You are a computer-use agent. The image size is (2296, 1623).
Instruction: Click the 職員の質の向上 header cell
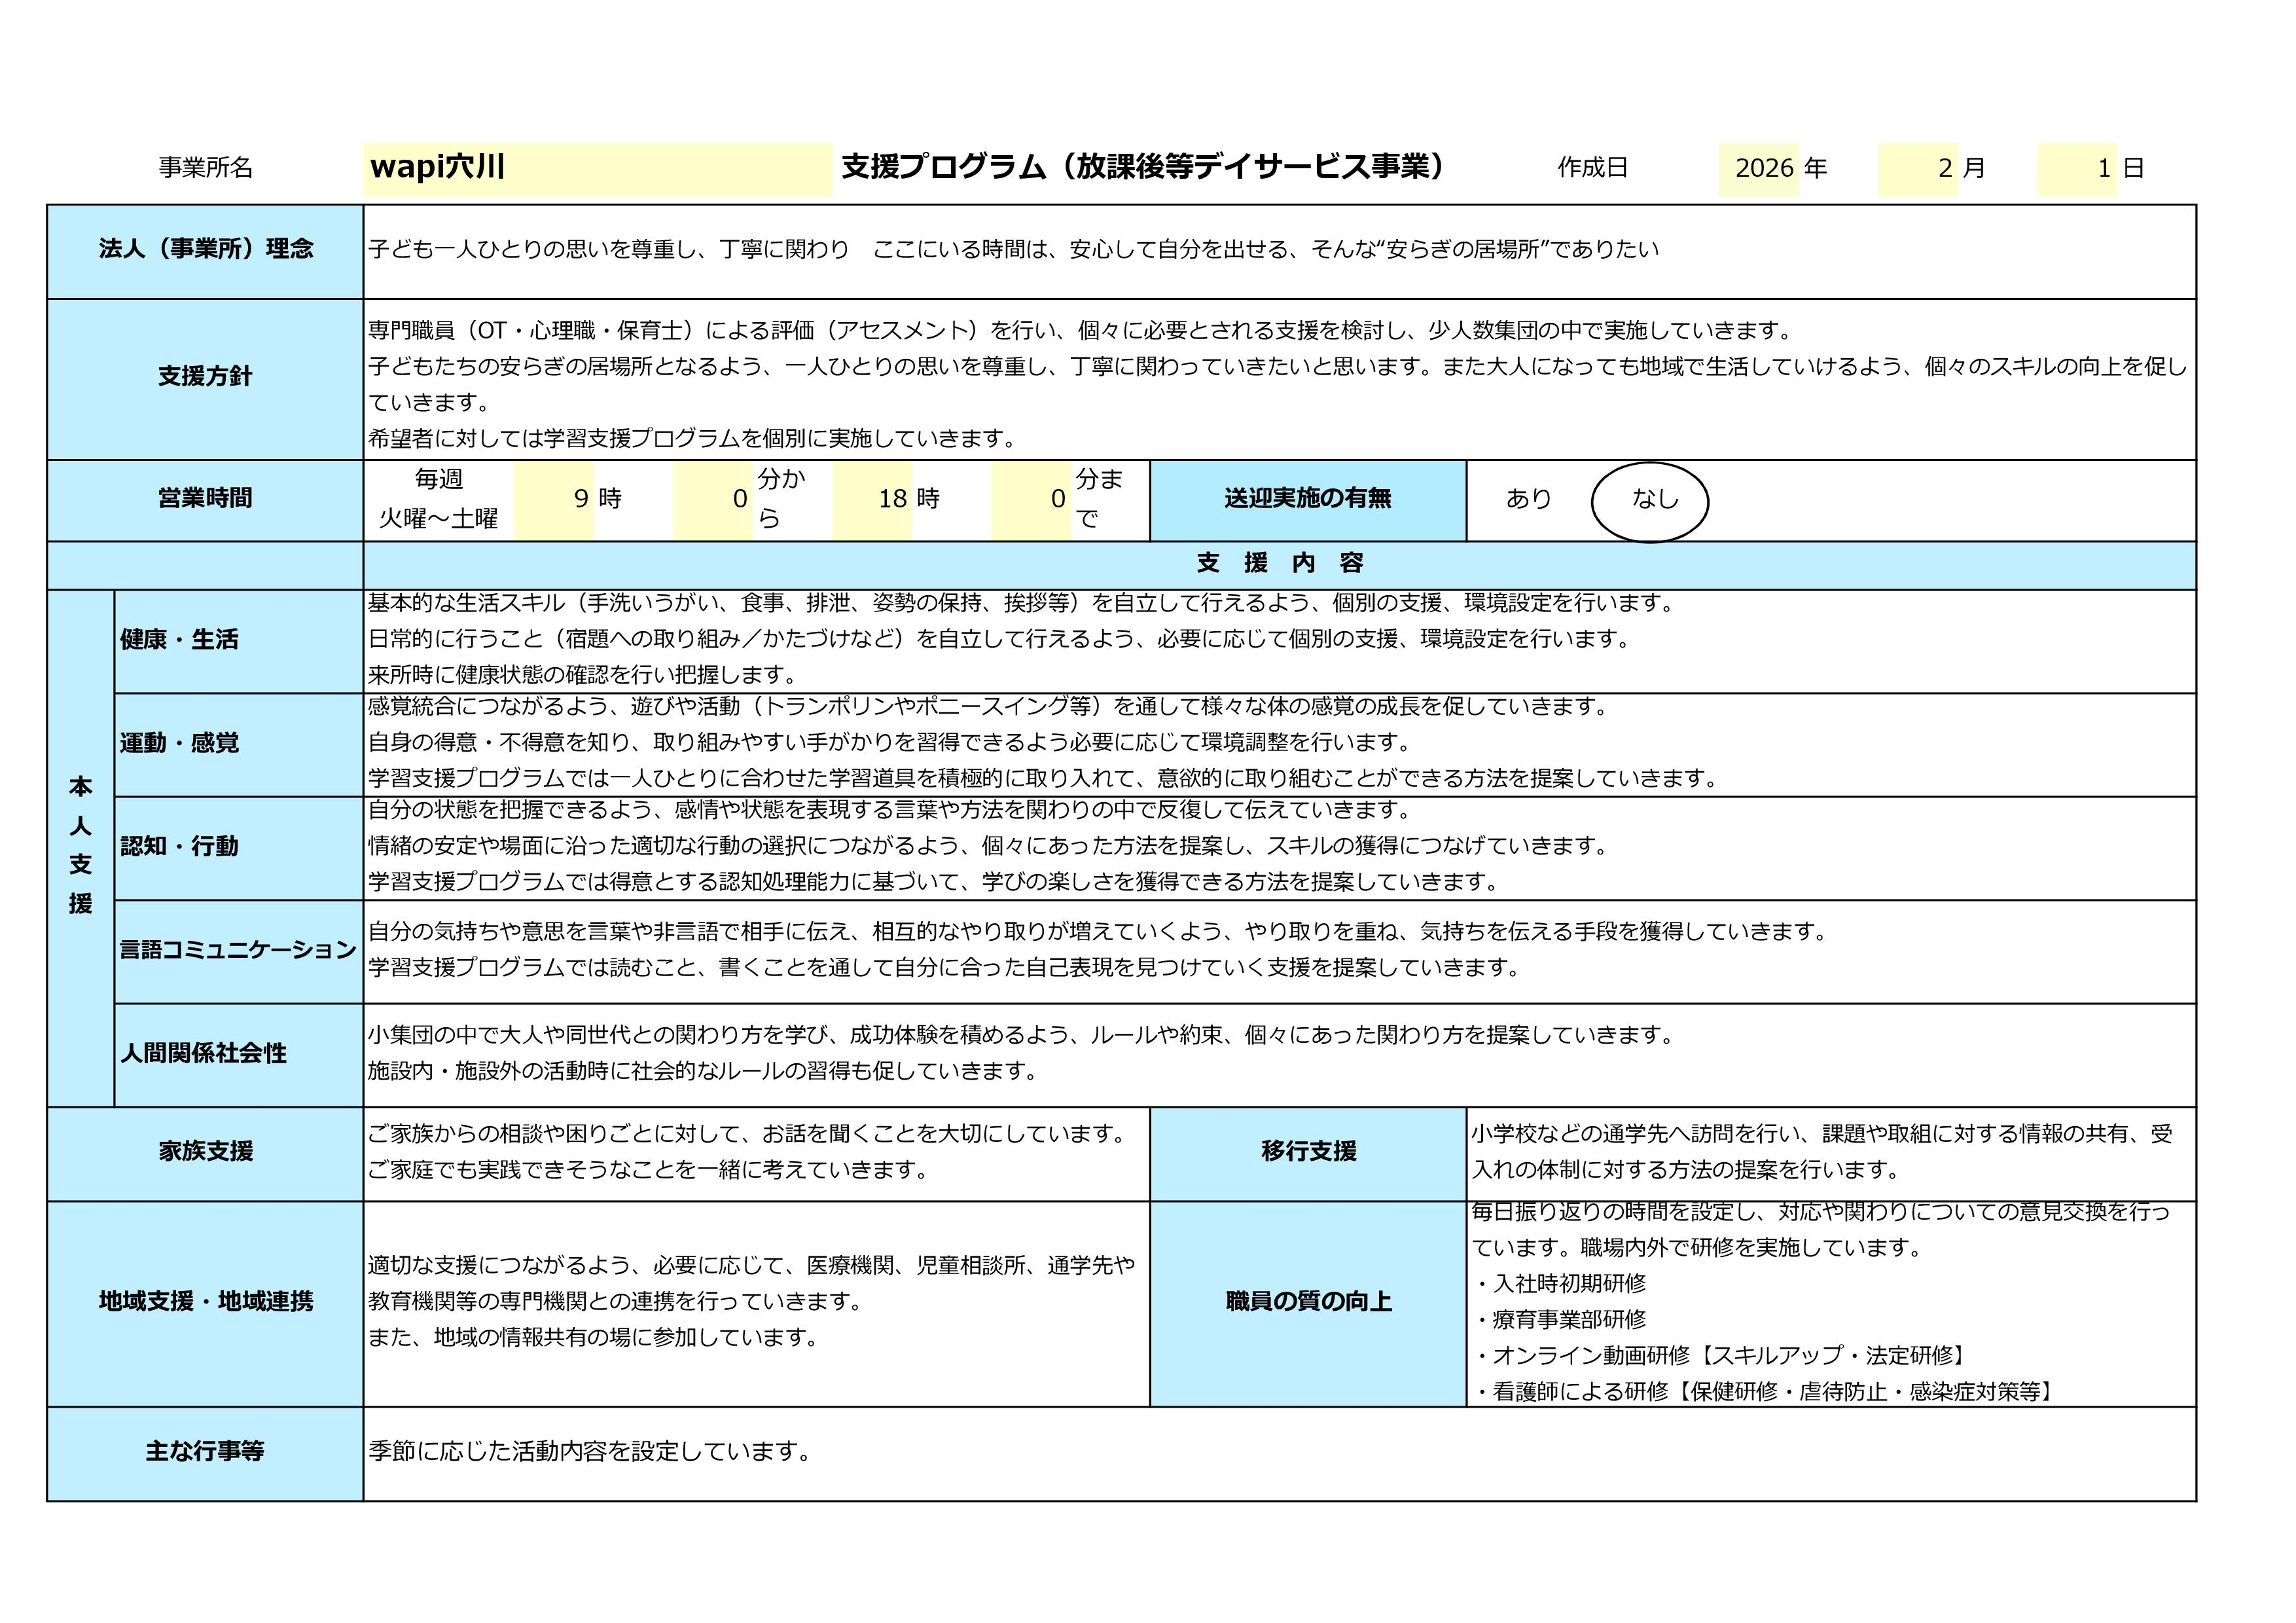pyautogui.click(x=1308, y=1302)
